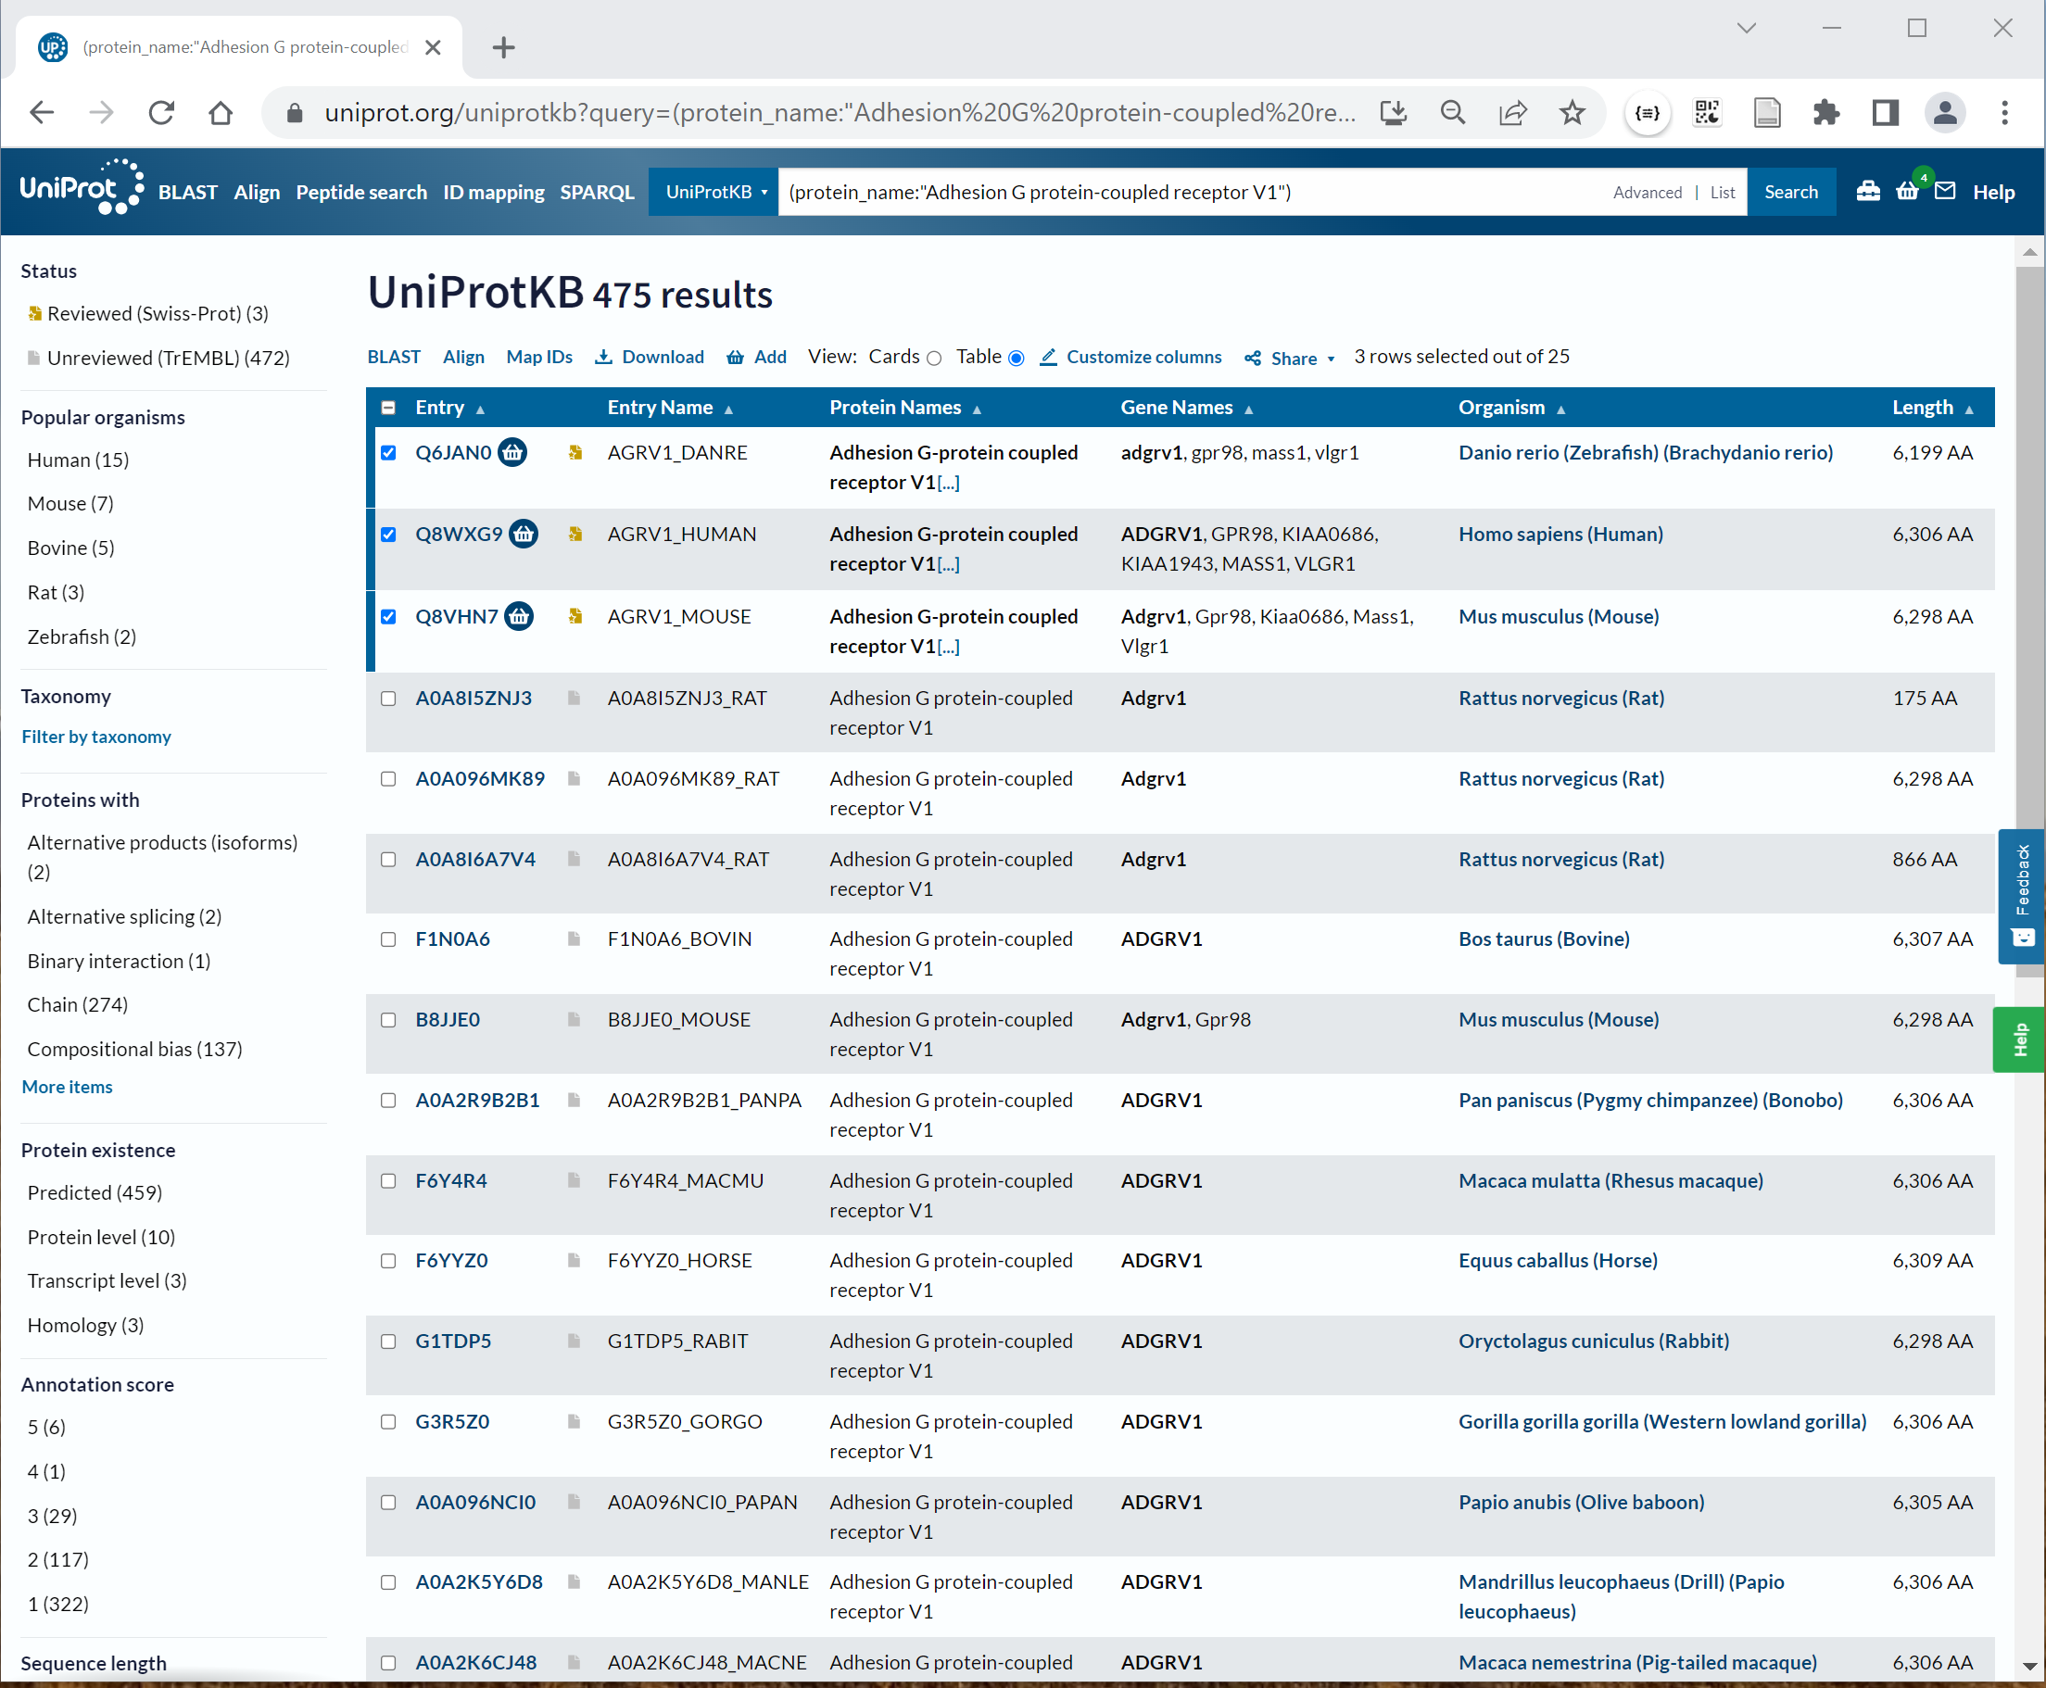
Task: Click basket icon beside entry Q6JAN0
Action: (512, 452)
